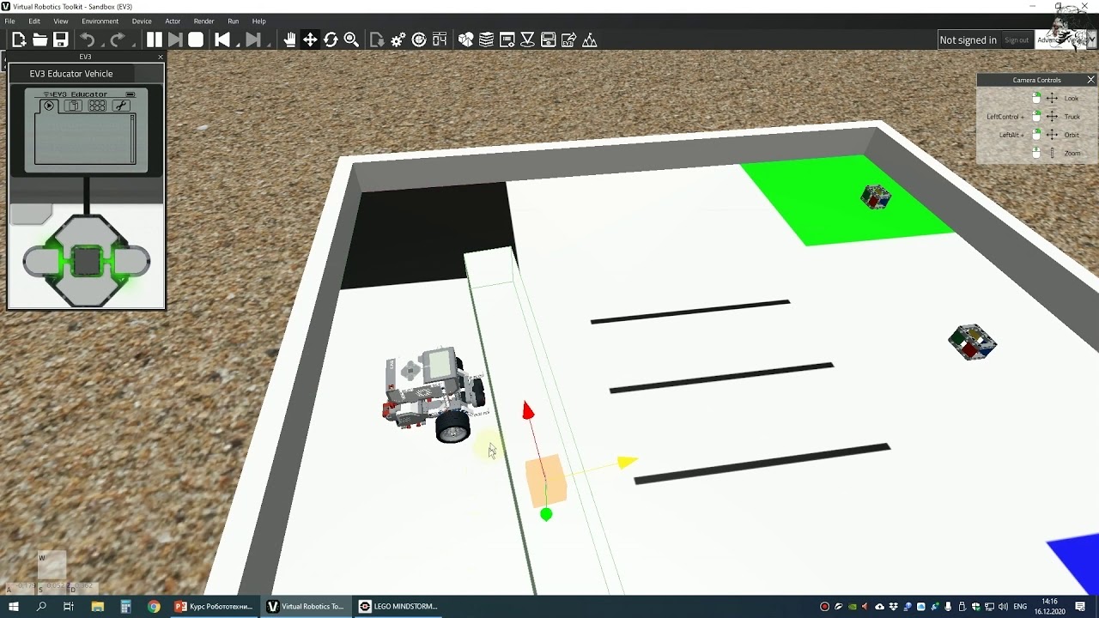Click the green axis gizmo handle
This screenshot has height=618, width=1099.
click(546, 515)
